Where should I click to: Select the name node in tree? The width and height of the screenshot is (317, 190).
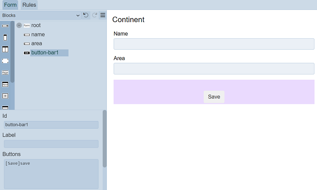tap(38, 35)
